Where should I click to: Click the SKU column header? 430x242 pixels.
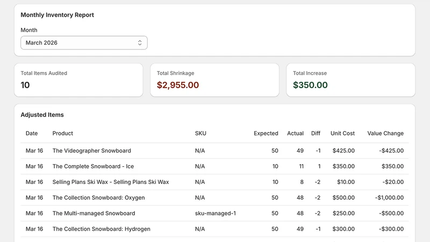click(200, 133)
